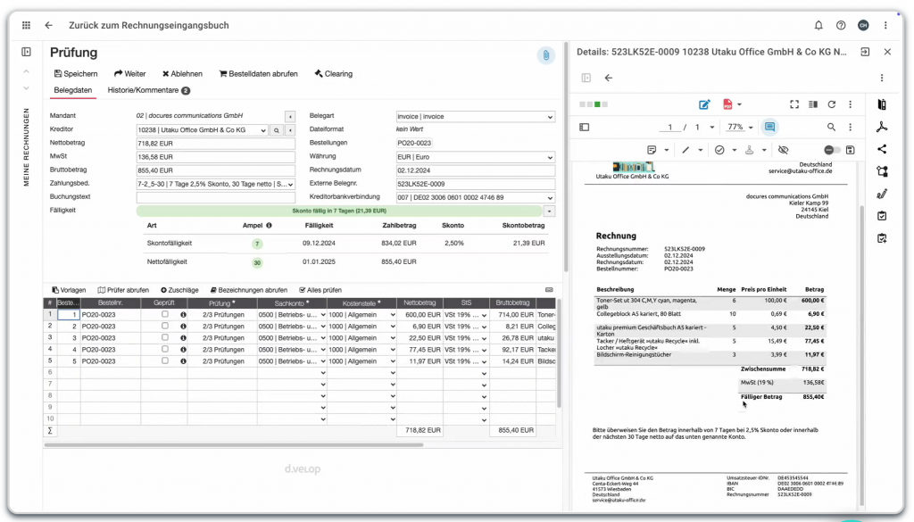Open the blue edit document icon

(x=704, y=104)
